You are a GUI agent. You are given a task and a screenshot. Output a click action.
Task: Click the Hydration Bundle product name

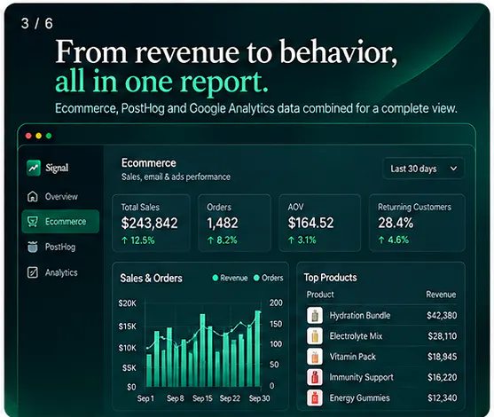(x=360, y=315)
